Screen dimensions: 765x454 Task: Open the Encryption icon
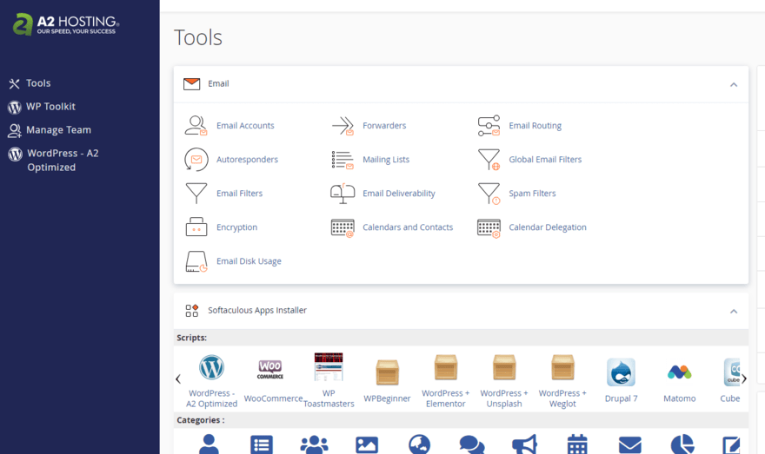pos(196,227)
